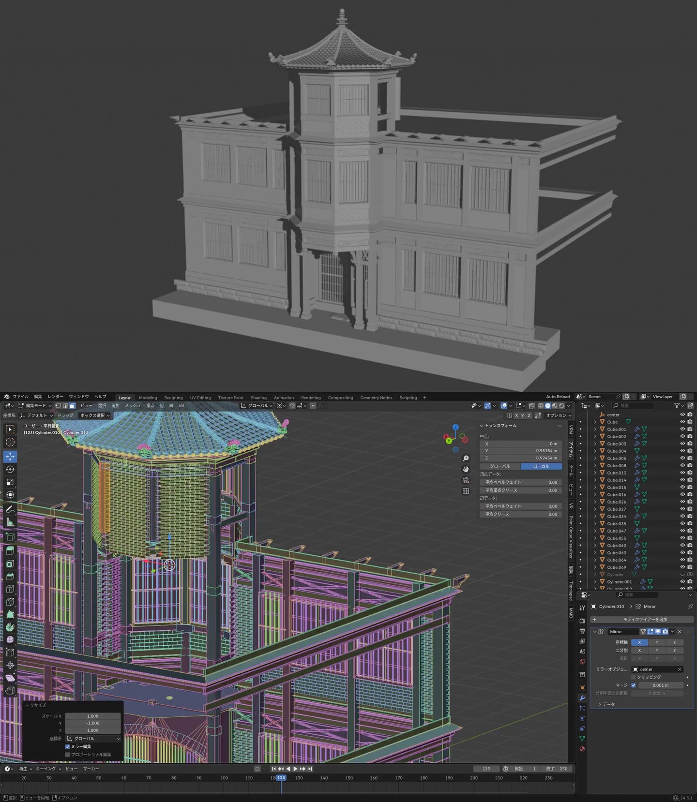Toggle the マージ checkbox in Mirror modifier
This screenshot has height=802, width=697.
[633, 685]
